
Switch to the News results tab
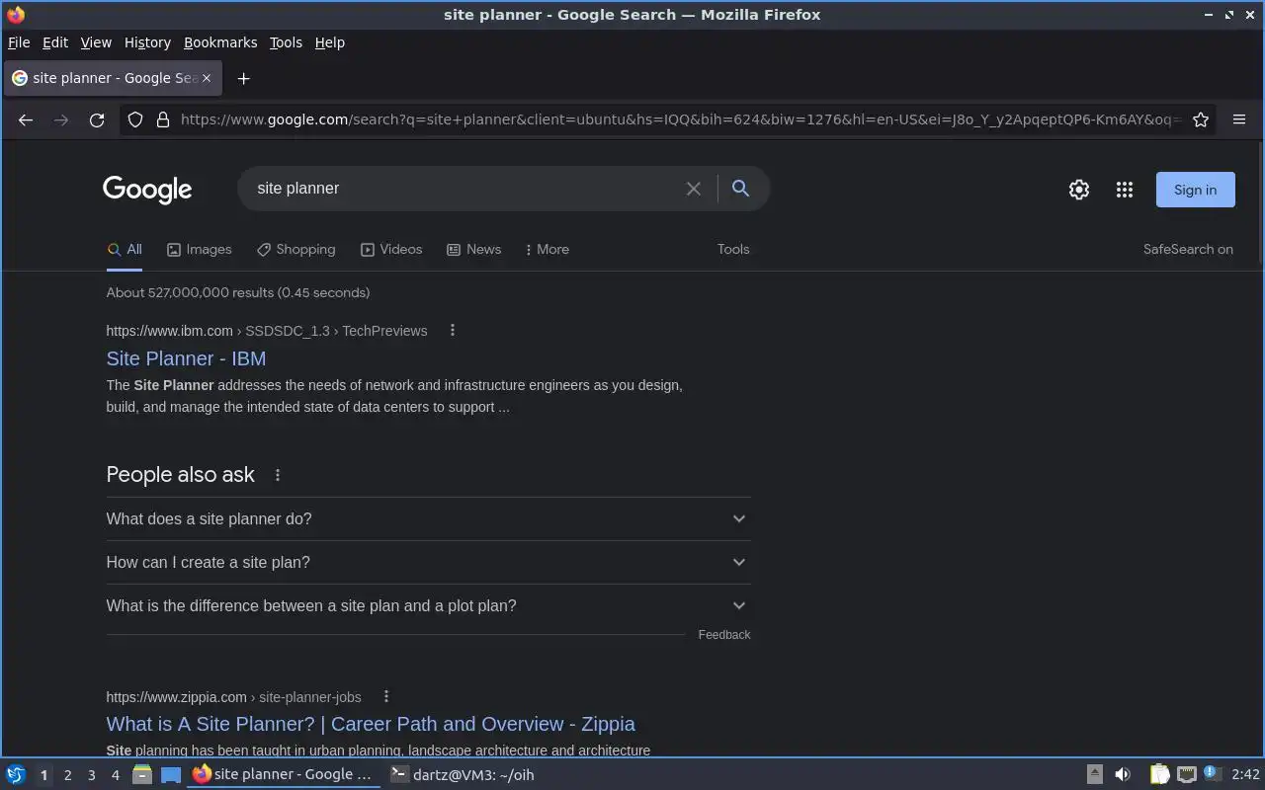click(x=473, y=249)
